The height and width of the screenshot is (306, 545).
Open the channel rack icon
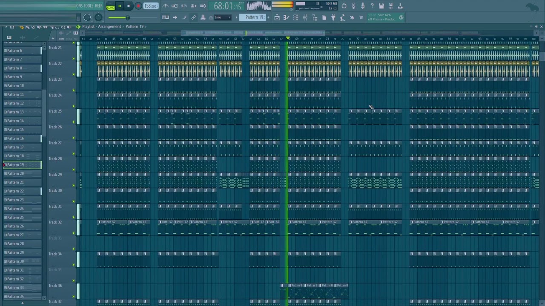coord(296,17)
